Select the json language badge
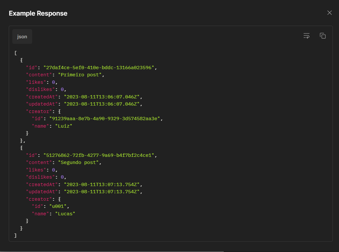 (x=22, y=36)
